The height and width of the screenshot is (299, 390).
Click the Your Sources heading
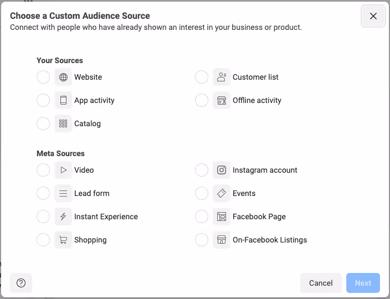(x=60, y=60)
